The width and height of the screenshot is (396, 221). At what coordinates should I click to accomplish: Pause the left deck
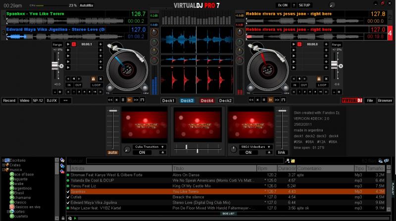pyautogui.click(x=123, y=100)
